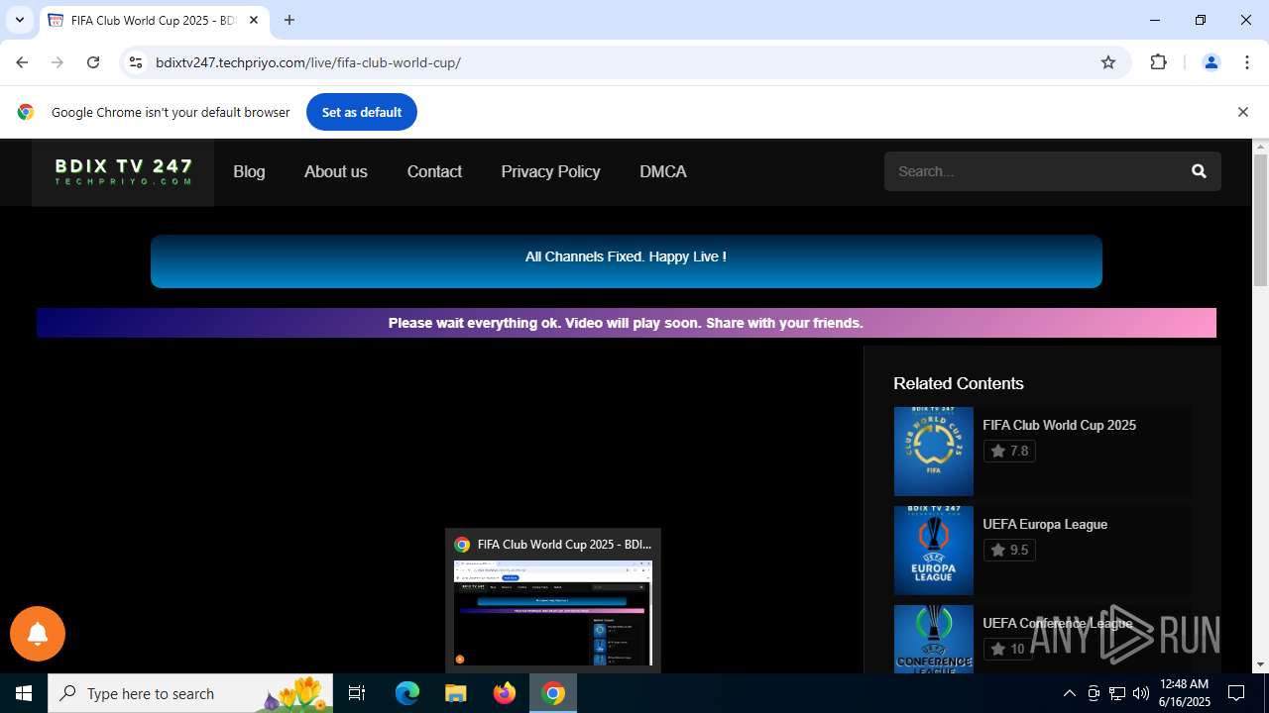Open the Windows notification center
Viewport: 1269px width, 713px height.
coord(1236,693)
